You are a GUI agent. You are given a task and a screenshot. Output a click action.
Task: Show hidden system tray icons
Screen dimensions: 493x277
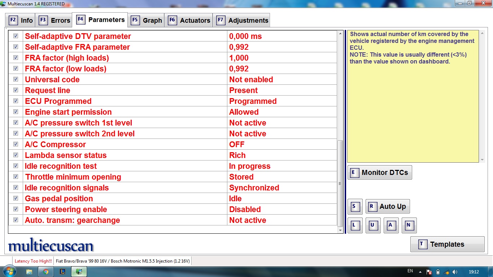point(420,272)
